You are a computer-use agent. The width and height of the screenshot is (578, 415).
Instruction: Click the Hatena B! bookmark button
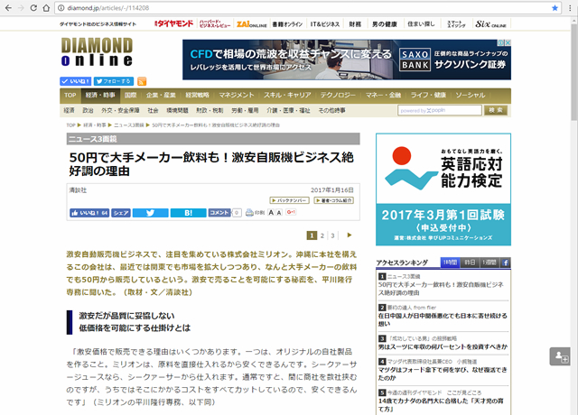188,213
